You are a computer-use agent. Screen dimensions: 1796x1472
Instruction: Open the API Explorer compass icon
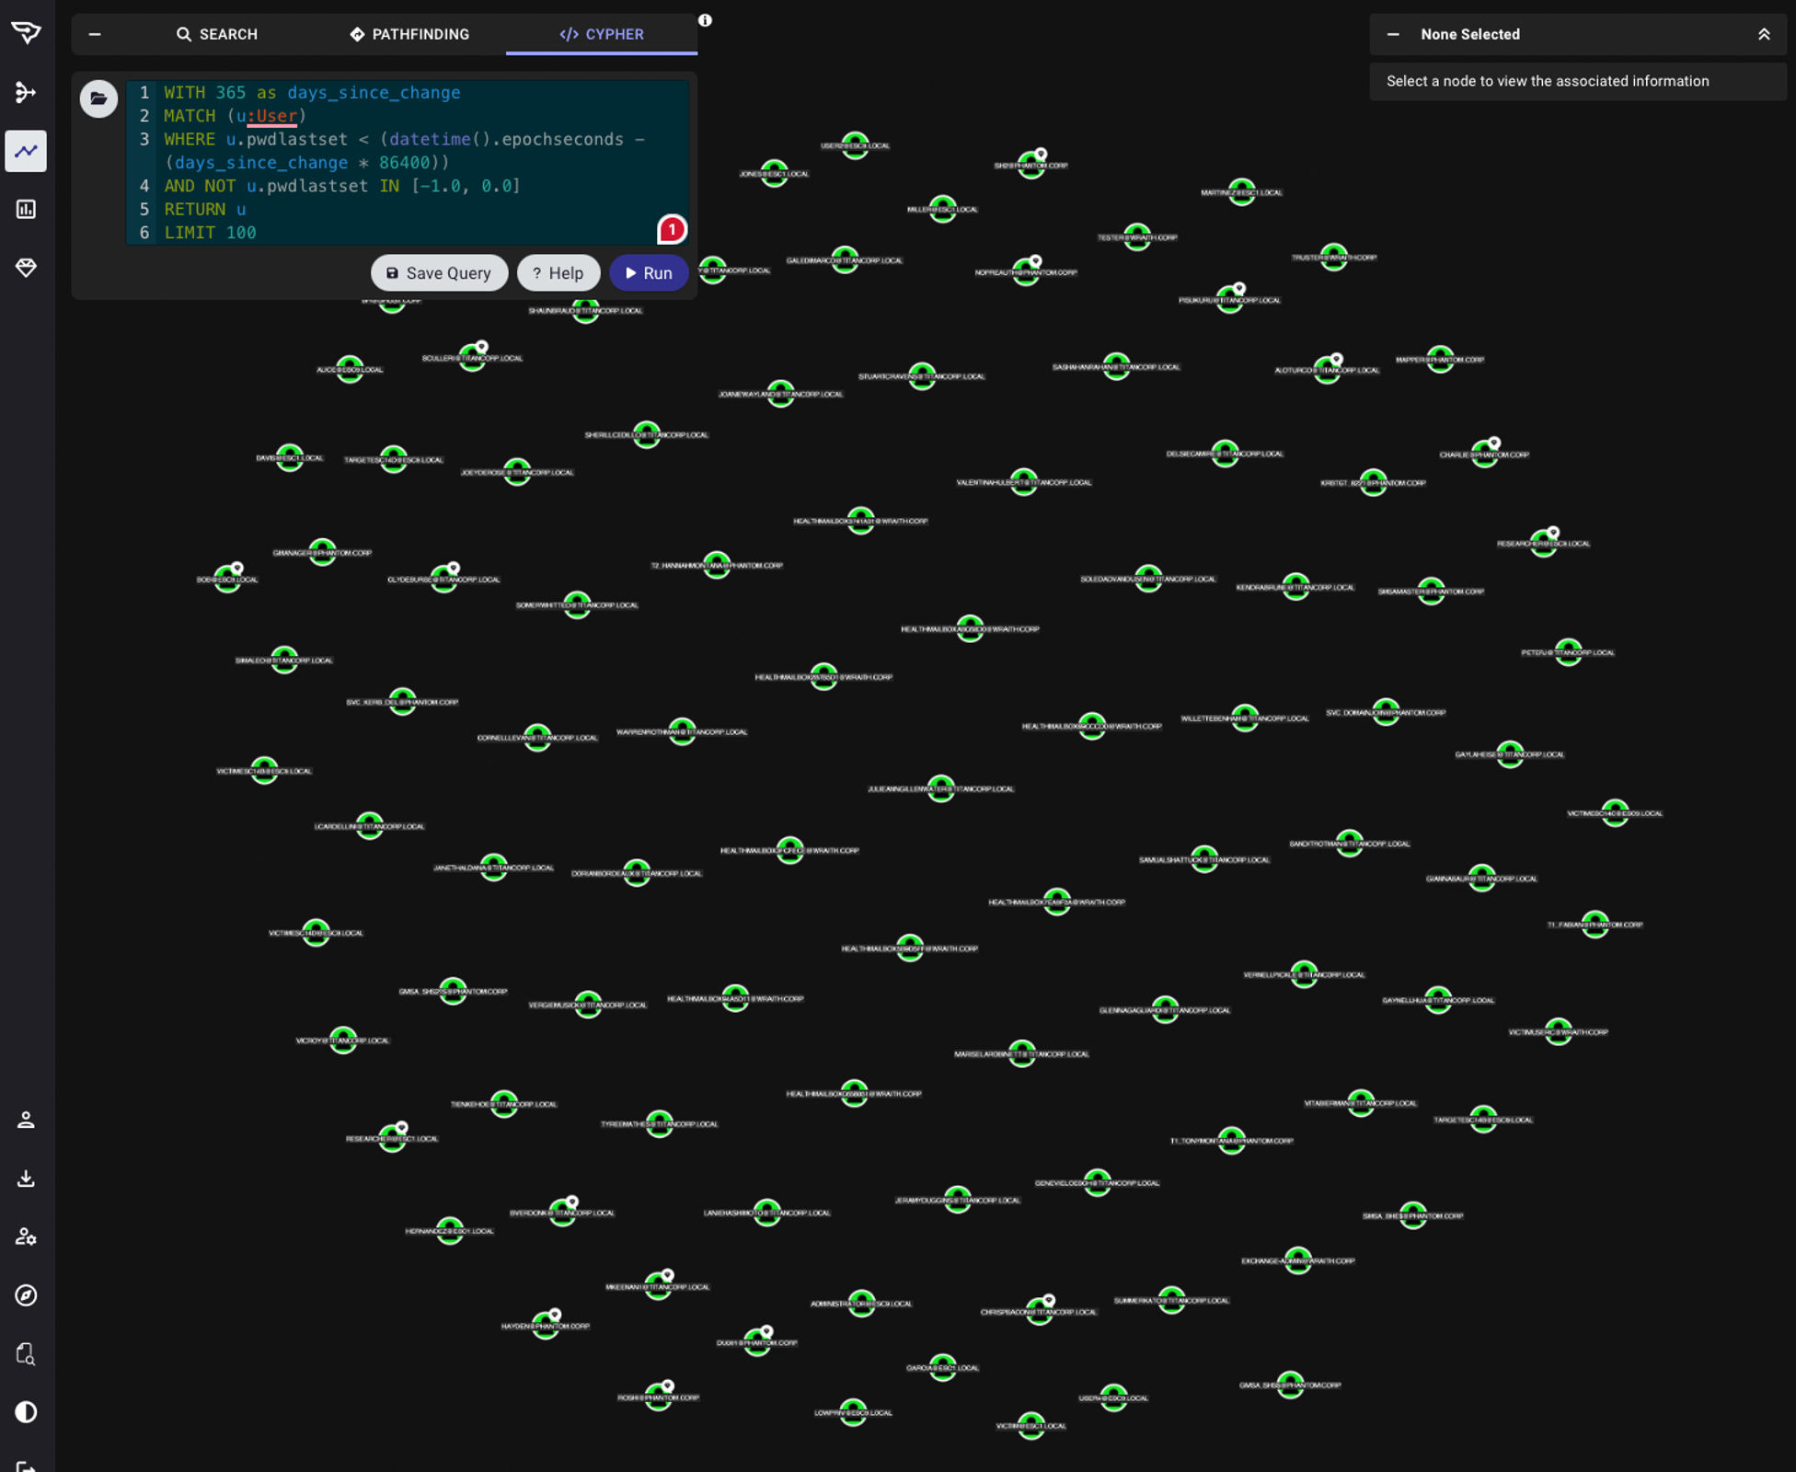[x=25, y=1295]
